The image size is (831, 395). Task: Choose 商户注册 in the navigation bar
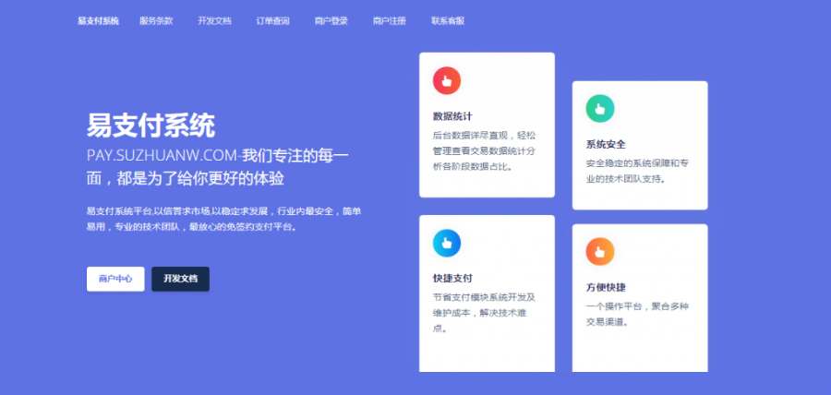coord(390,21)
